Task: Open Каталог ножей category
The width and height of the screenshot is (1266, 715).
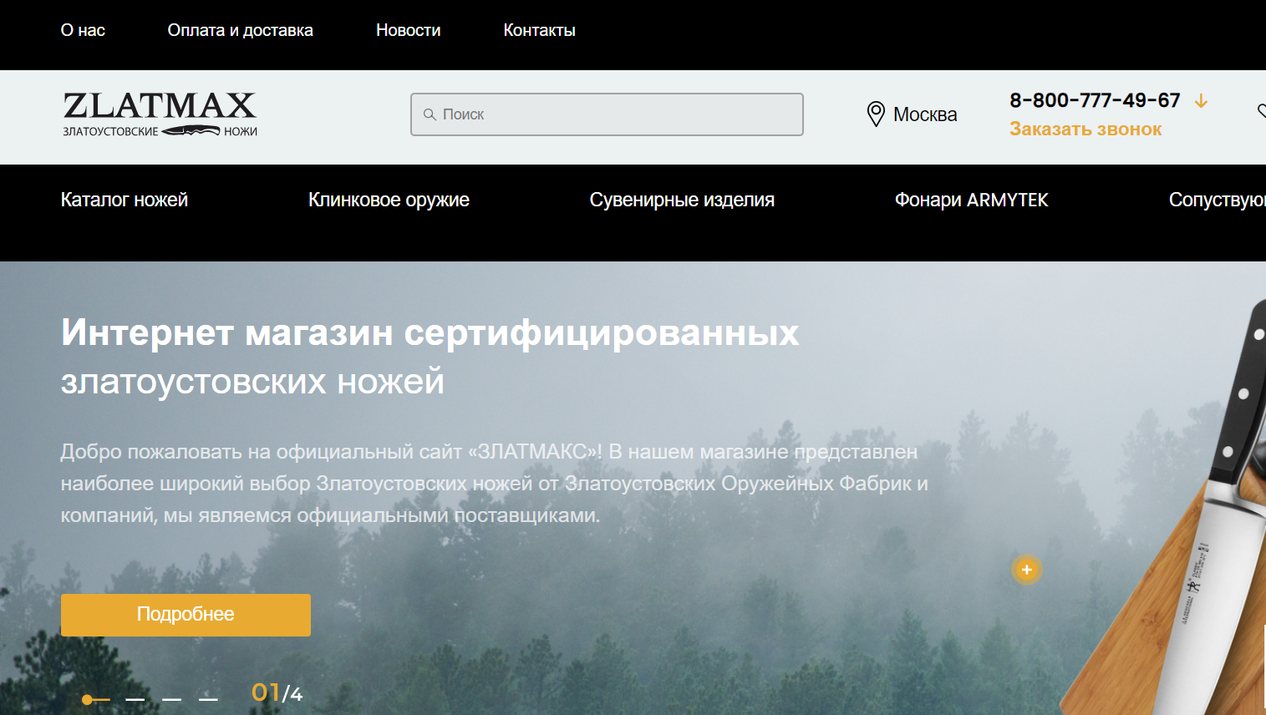Action: [x=125, y=200]
